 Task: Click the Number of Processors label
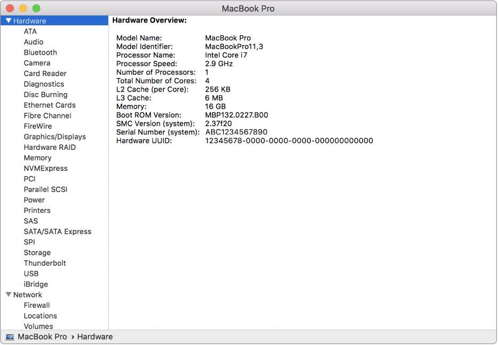click(156, 72)
